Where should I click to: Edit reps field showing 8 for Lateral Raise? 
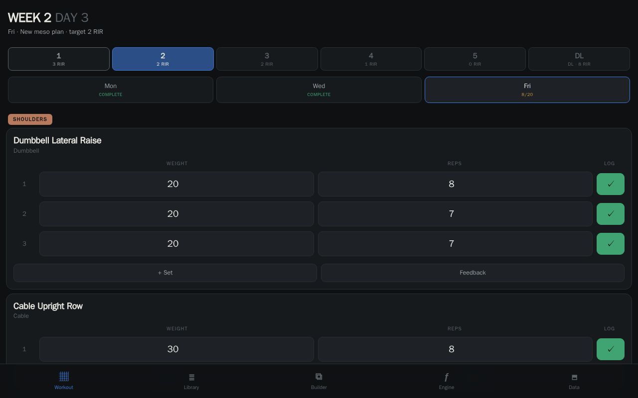(x=455, y=184)
